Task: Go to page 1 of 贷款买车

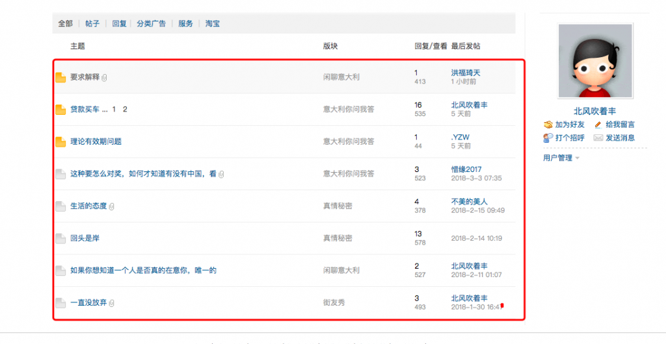Action: pyautogui.click(x=114, y=109)
